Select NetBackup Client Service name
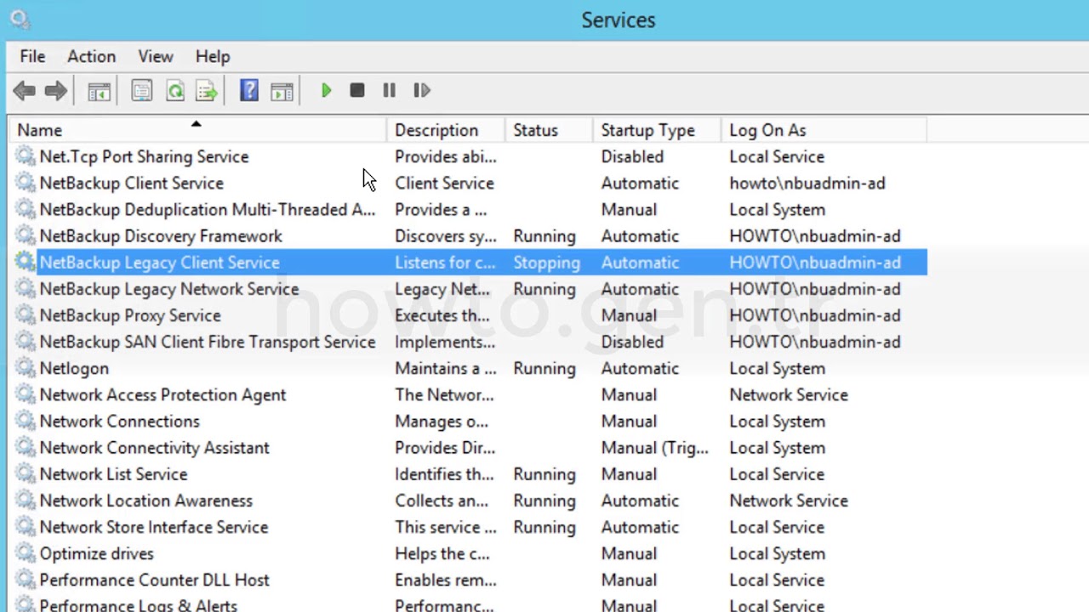 131,183
